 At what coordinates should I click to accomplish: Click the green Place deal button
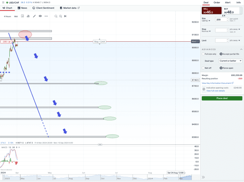[222, 98]
